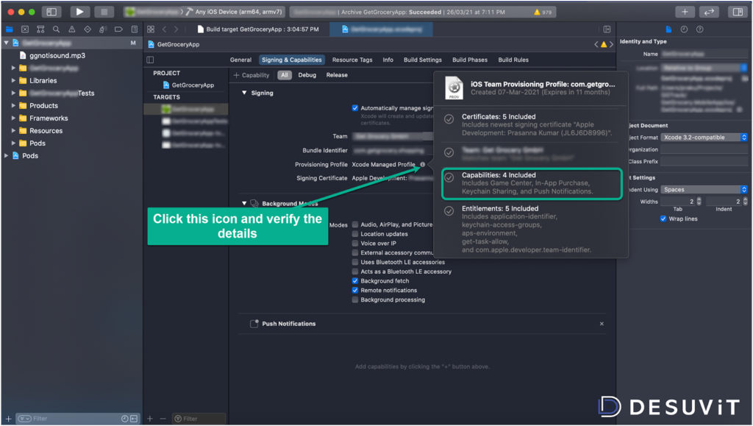The image size is (753, 426).
Task: Switch to the Info tab
Action: pos(388,60)
